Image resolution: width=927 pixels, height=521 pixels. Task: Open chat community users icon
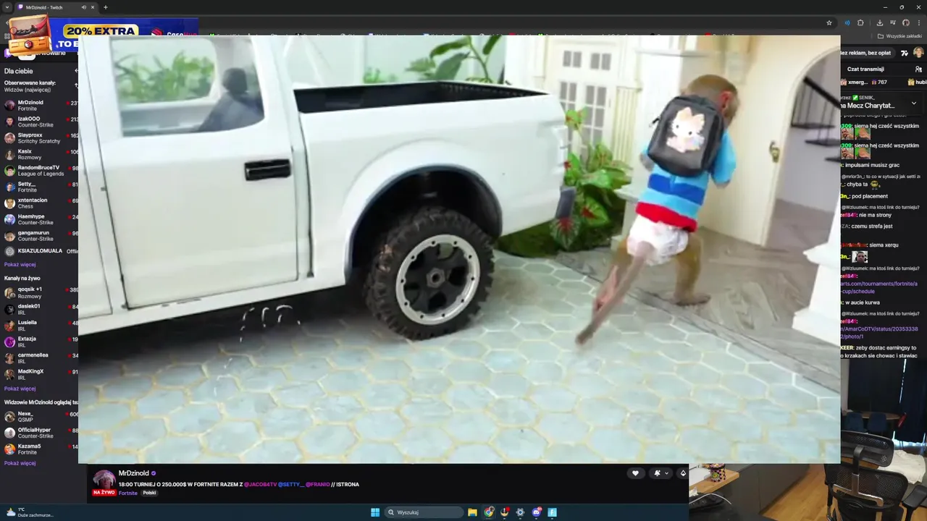pyautogui.click(x=919, y=69)
